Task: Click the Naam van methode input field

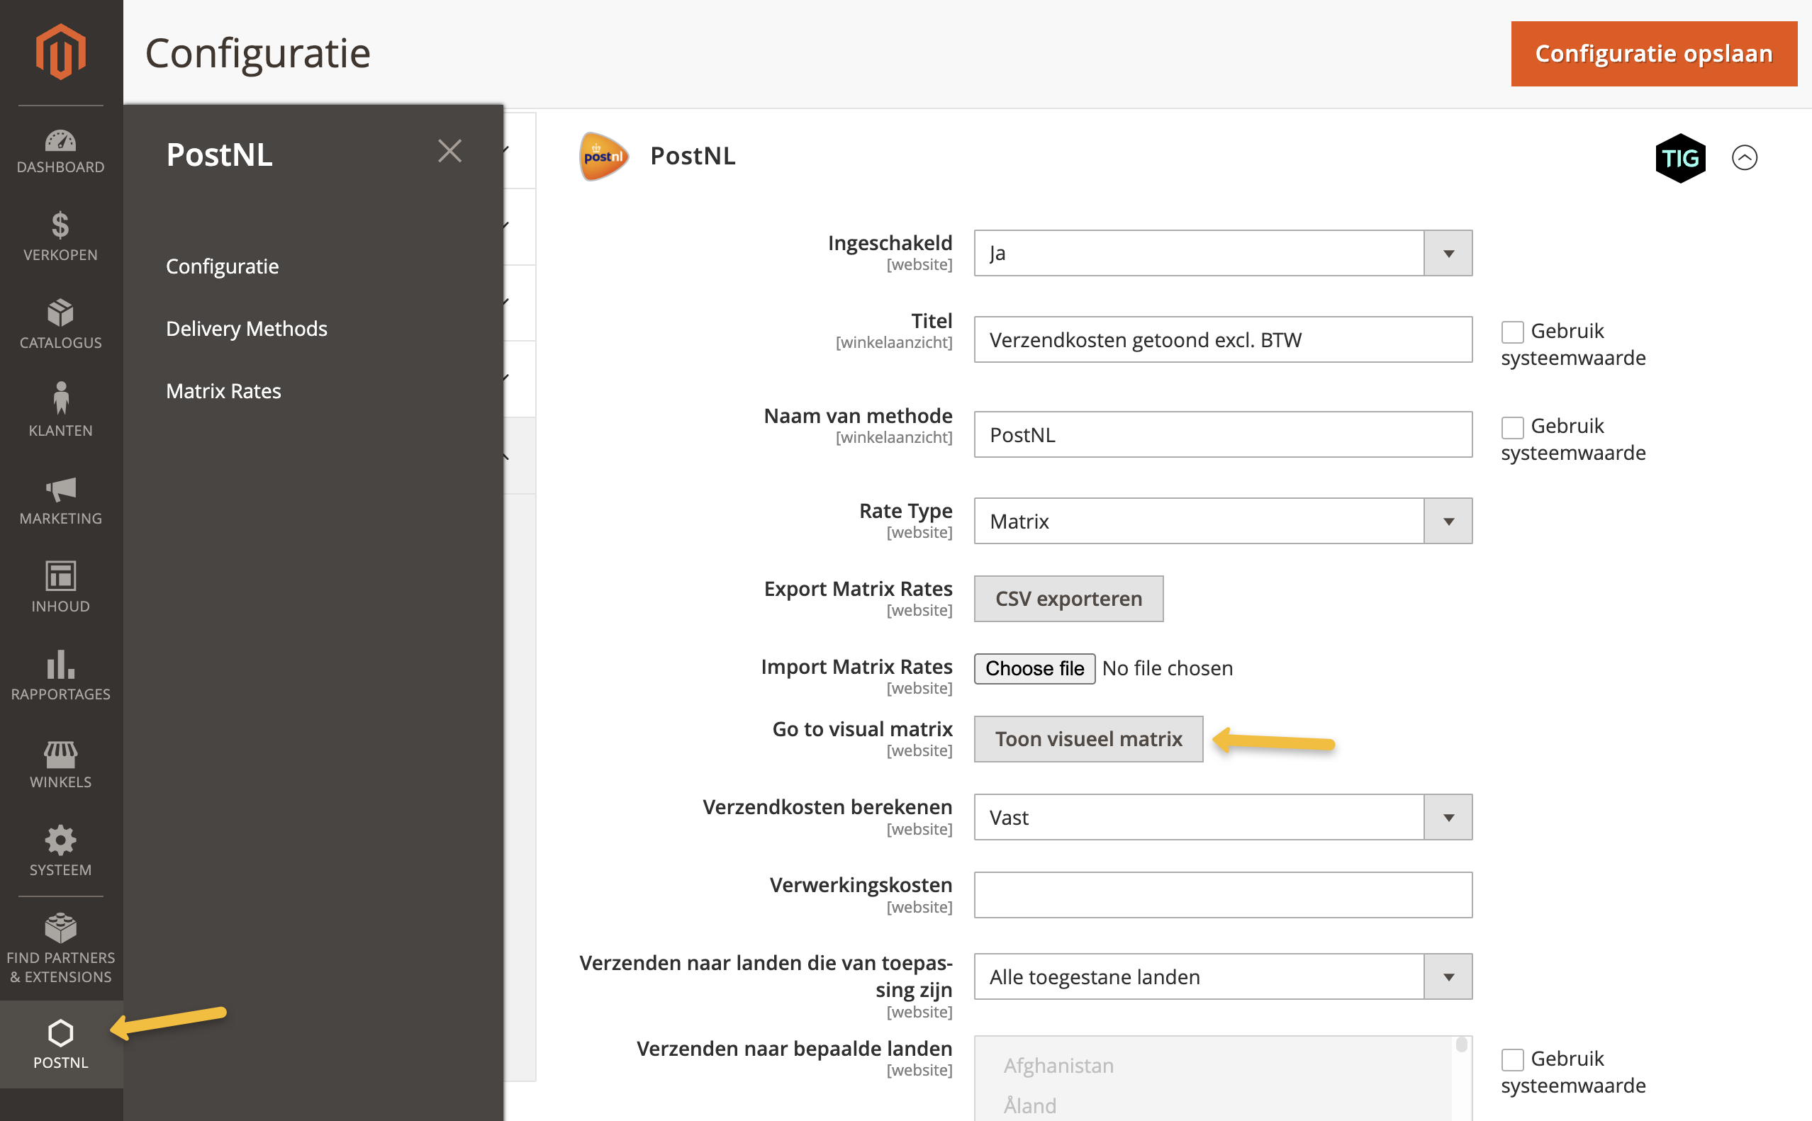Action: point(1223,434)
